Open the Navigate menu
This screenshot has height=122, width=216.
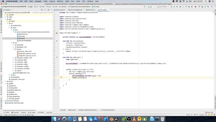click(38, 1)
